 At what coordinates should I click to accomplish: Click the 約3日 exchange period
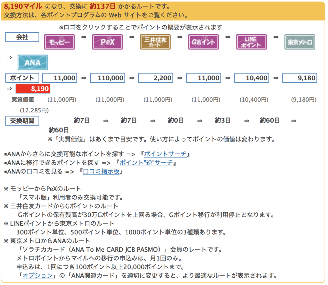coord(223,120)
